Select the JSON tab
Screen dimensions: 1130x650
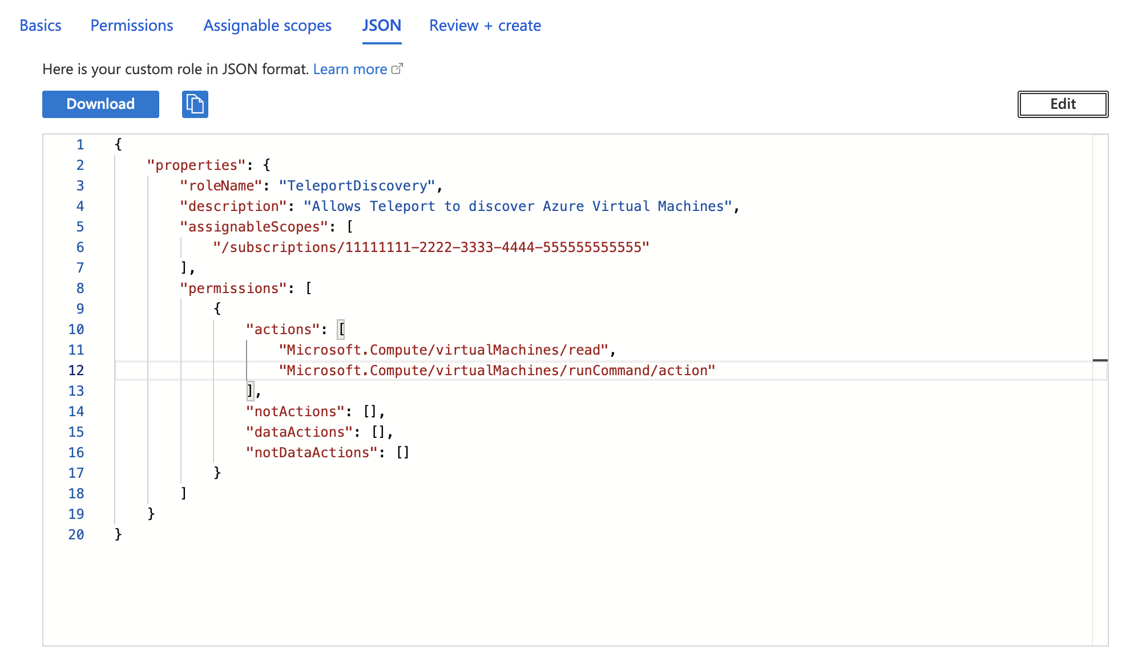pos(381,25)
